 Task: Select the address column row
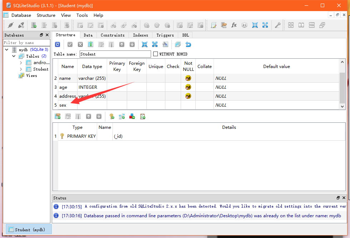(x=196, y=96)
